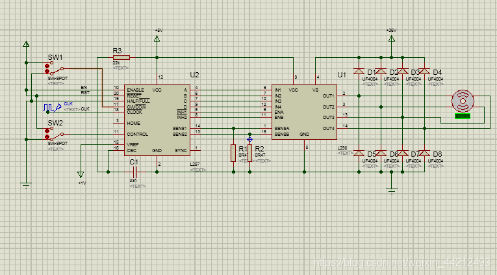The width and height of the screenshot is (497, 275).
Task: Click the ground symbol below the diodes
Action: pos(391,189)
